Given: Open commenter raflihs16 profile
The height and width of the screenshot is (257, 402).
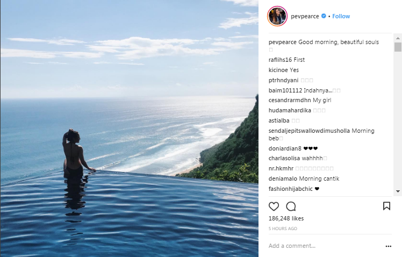Looking at the screenshot, I should pyautogui.click(x=280, y=60).
